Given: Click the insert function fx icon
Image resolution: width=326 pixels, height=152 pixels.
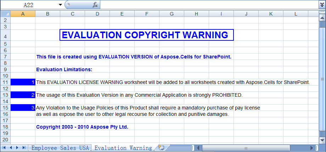Looking at the screenshot, I should pos(95,5).
